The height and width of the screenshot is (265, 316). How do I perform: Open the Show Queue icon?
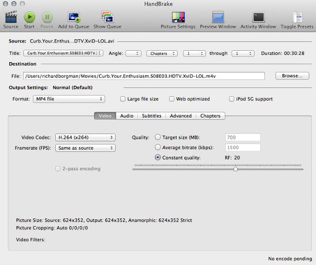tap(107, 17)
